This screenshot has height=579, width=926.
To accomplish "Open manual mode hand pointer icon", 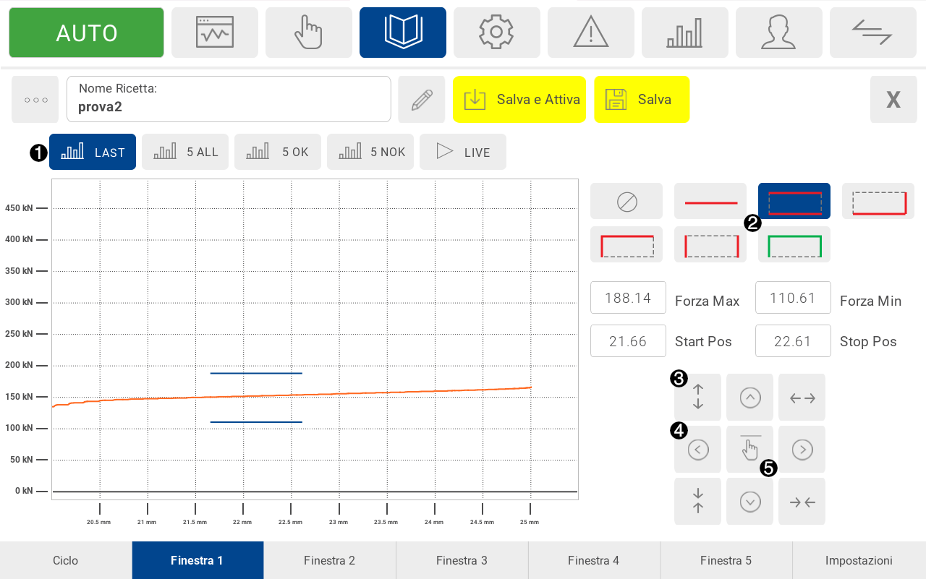I will coord(308,33).
